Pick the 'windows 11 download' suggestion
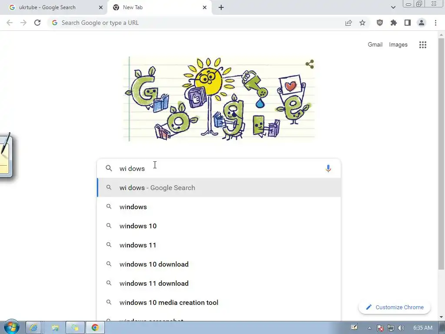 click(x=219, y=283)
